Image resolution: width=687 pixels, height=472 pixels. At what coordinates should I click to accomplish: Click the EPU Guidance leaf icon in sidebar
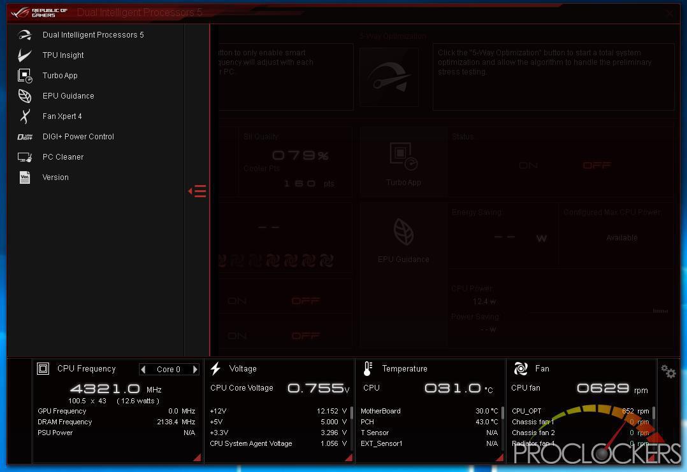pos(25,96)
